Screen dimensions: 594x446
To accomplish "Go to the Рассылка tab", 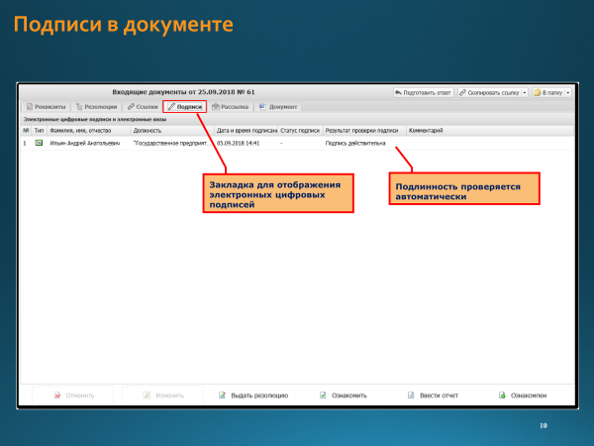I will click(x=230, y=106).
